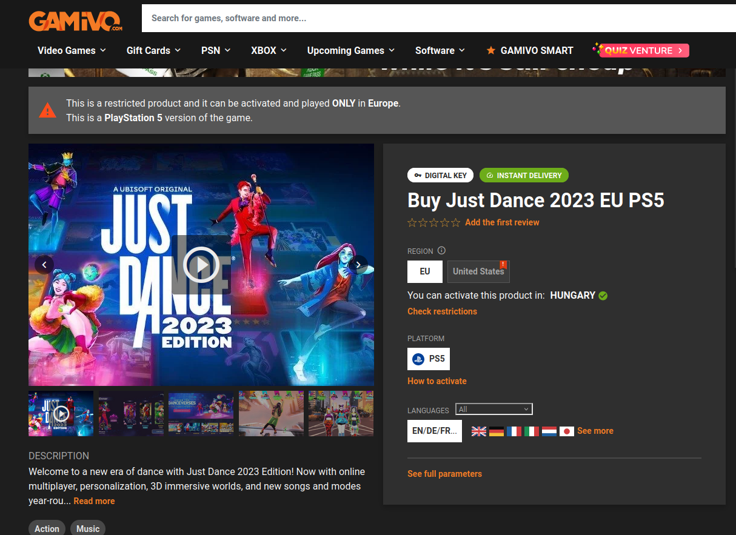Screen dimensions: 736x535
Task: Click the Italian flag language icon
Action: pos(532,431)
